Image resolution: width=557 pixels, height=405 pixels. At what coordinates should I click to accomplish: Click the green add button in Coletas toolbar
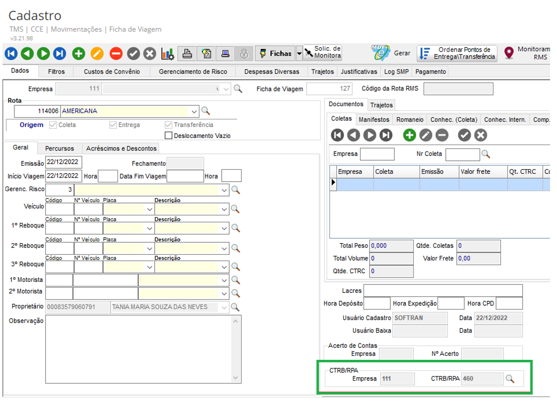pos(409,135)
